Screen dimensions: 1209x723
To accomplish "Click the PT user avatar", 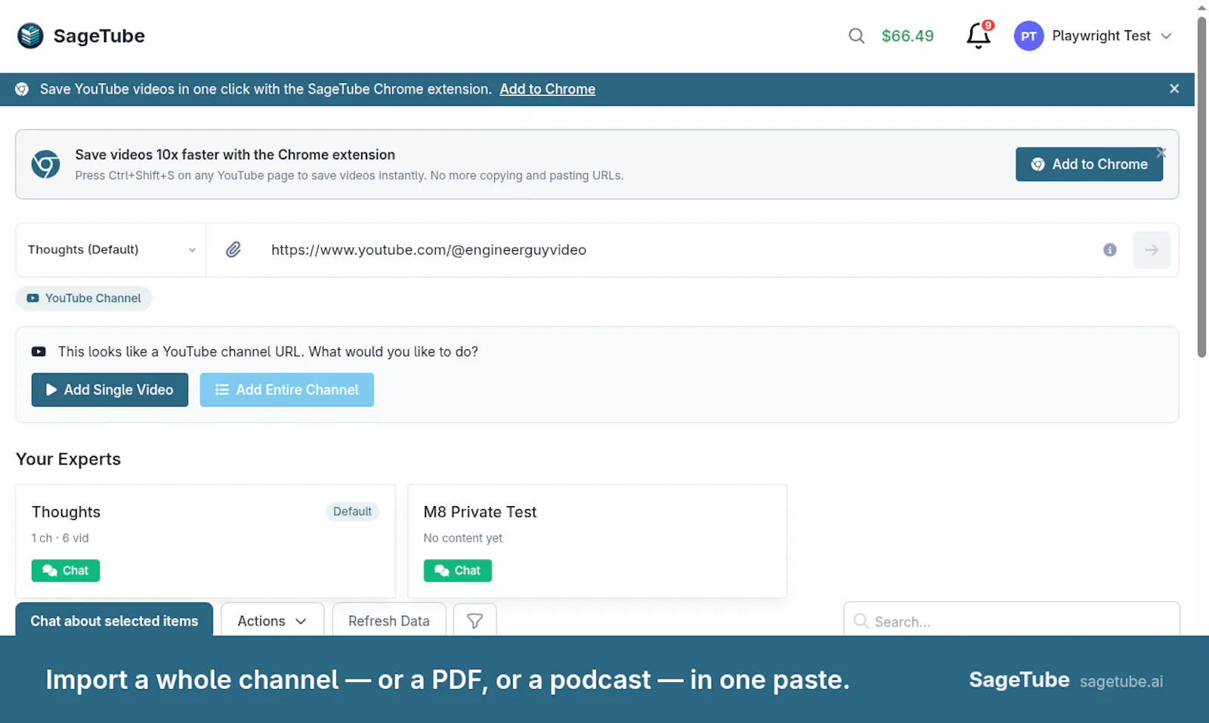I will click(x=1028, y=36).
